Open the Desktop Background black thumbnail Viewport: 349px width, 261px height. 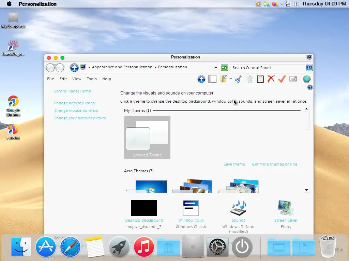click(x=144, y=208)
